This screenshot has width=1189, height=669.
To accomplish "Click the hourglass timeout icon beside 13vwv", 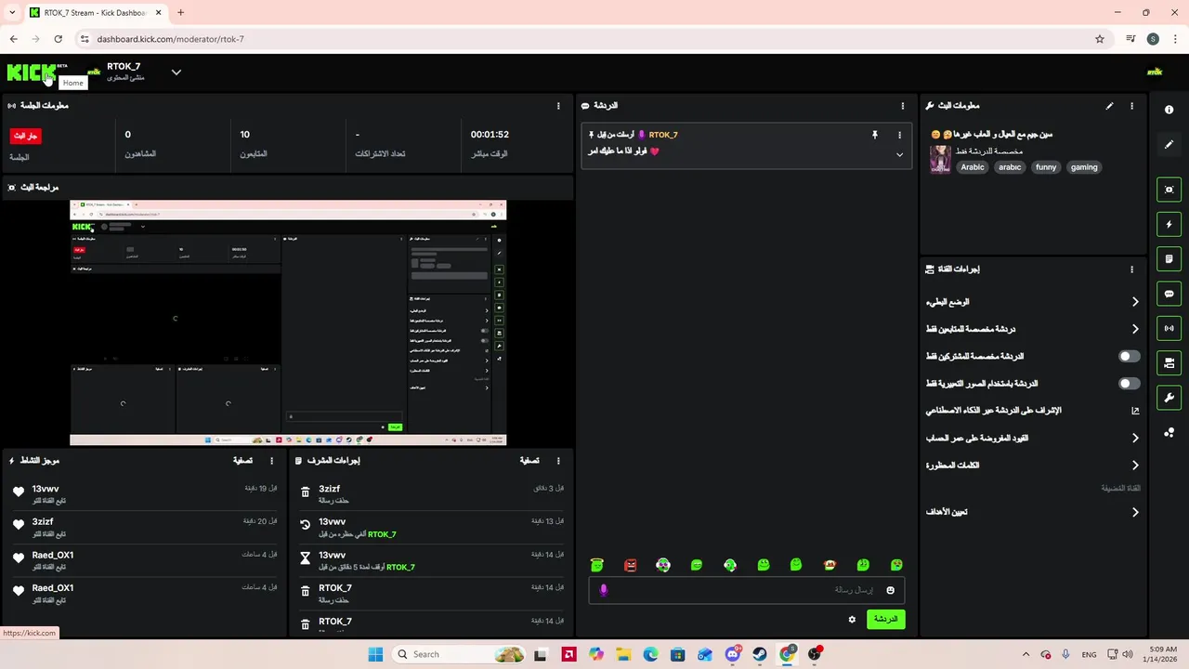I will click(x=306, y=558).
